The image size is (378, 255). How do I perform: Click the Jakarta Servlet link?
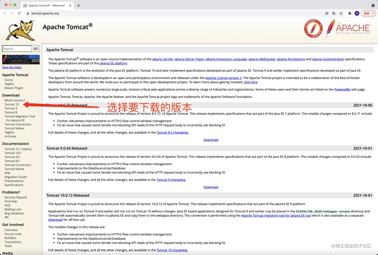tap(162, 59)
